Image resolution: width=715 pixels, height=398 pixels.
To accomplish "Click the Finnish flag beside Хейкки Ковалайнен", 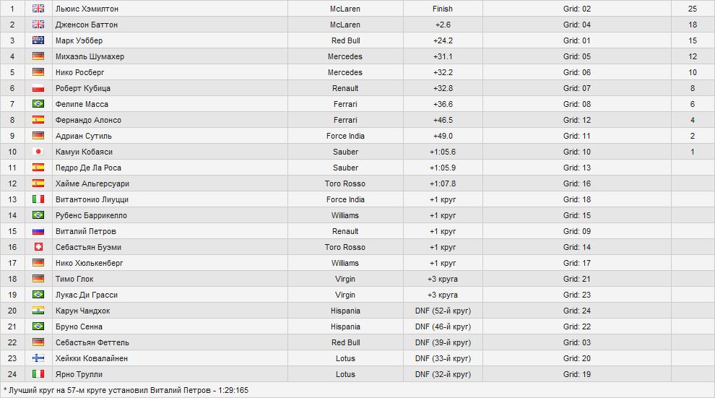I will coord(38,358).
